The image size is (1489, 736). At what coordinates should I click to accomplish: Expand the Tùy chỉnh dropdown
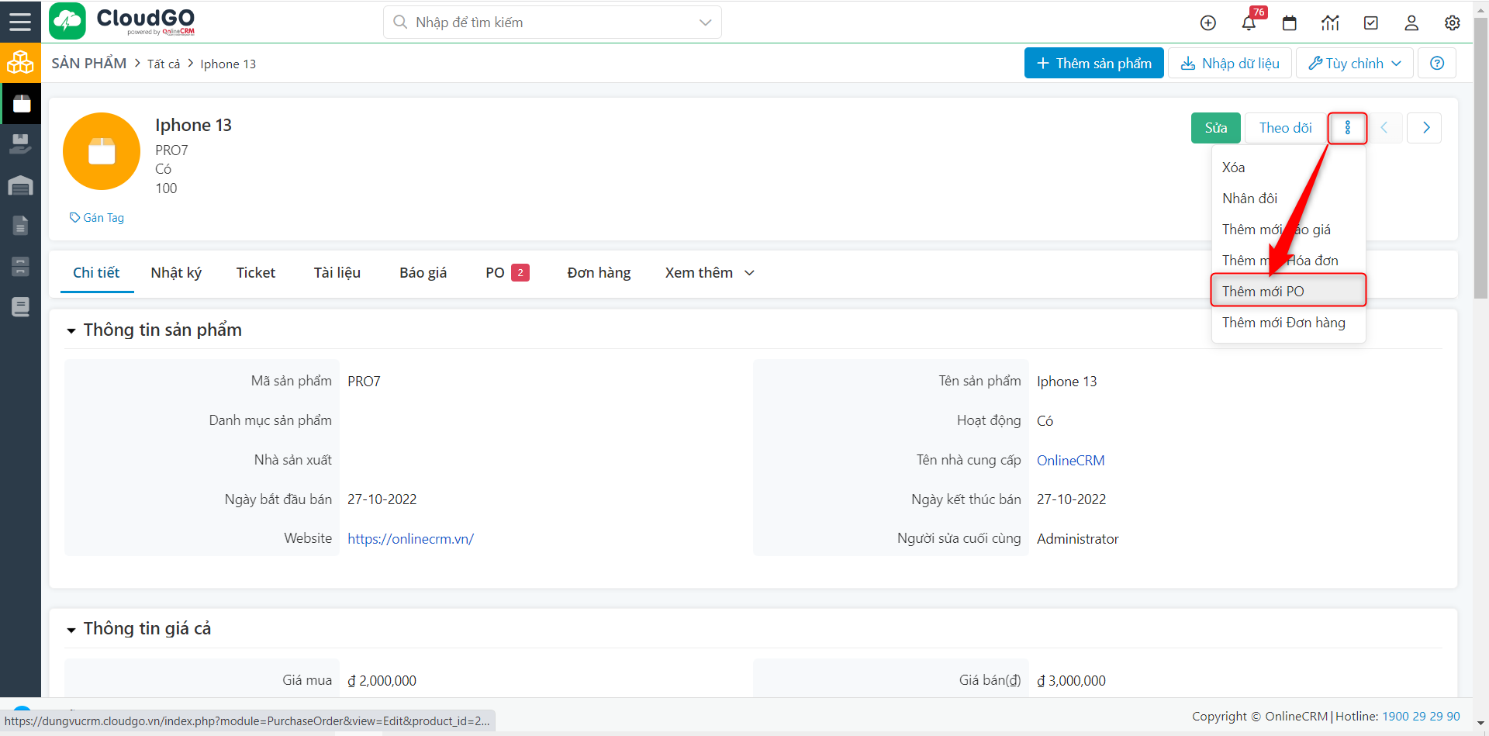click(1354, 64)
